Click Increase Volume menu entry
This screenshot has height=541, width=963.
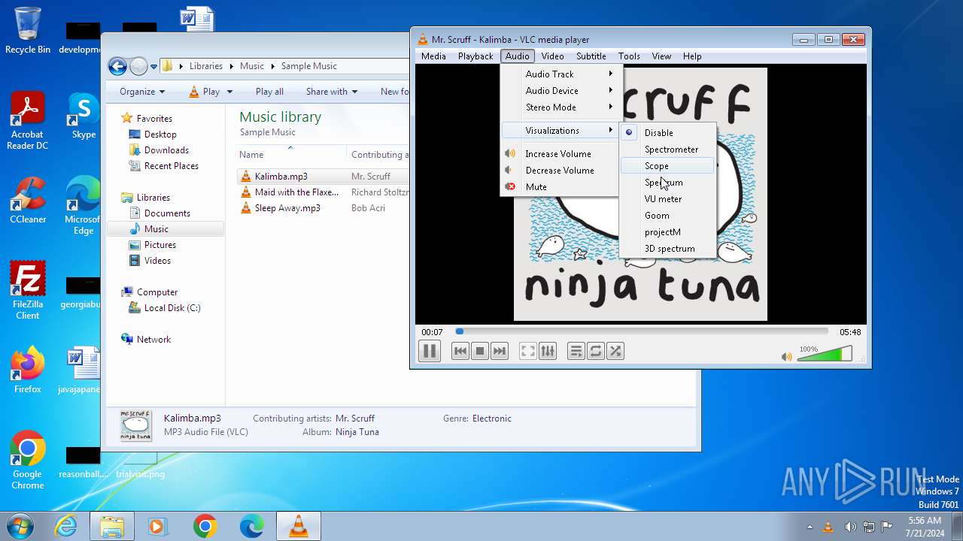(x=560, y=154)
